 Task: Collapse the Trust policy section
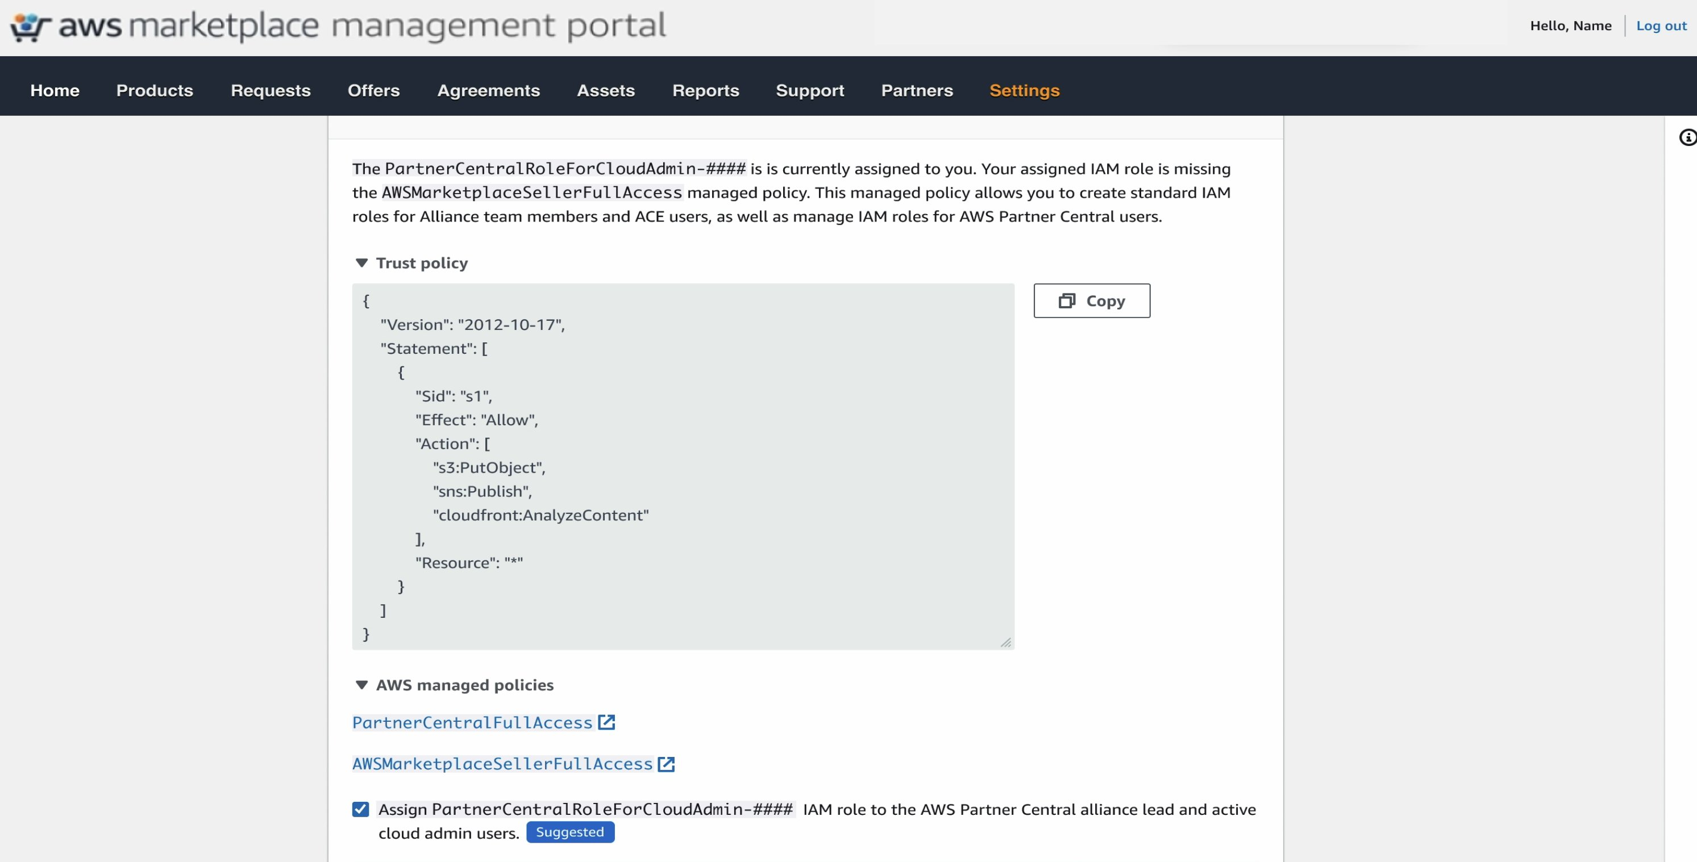[x=361, y=263]
